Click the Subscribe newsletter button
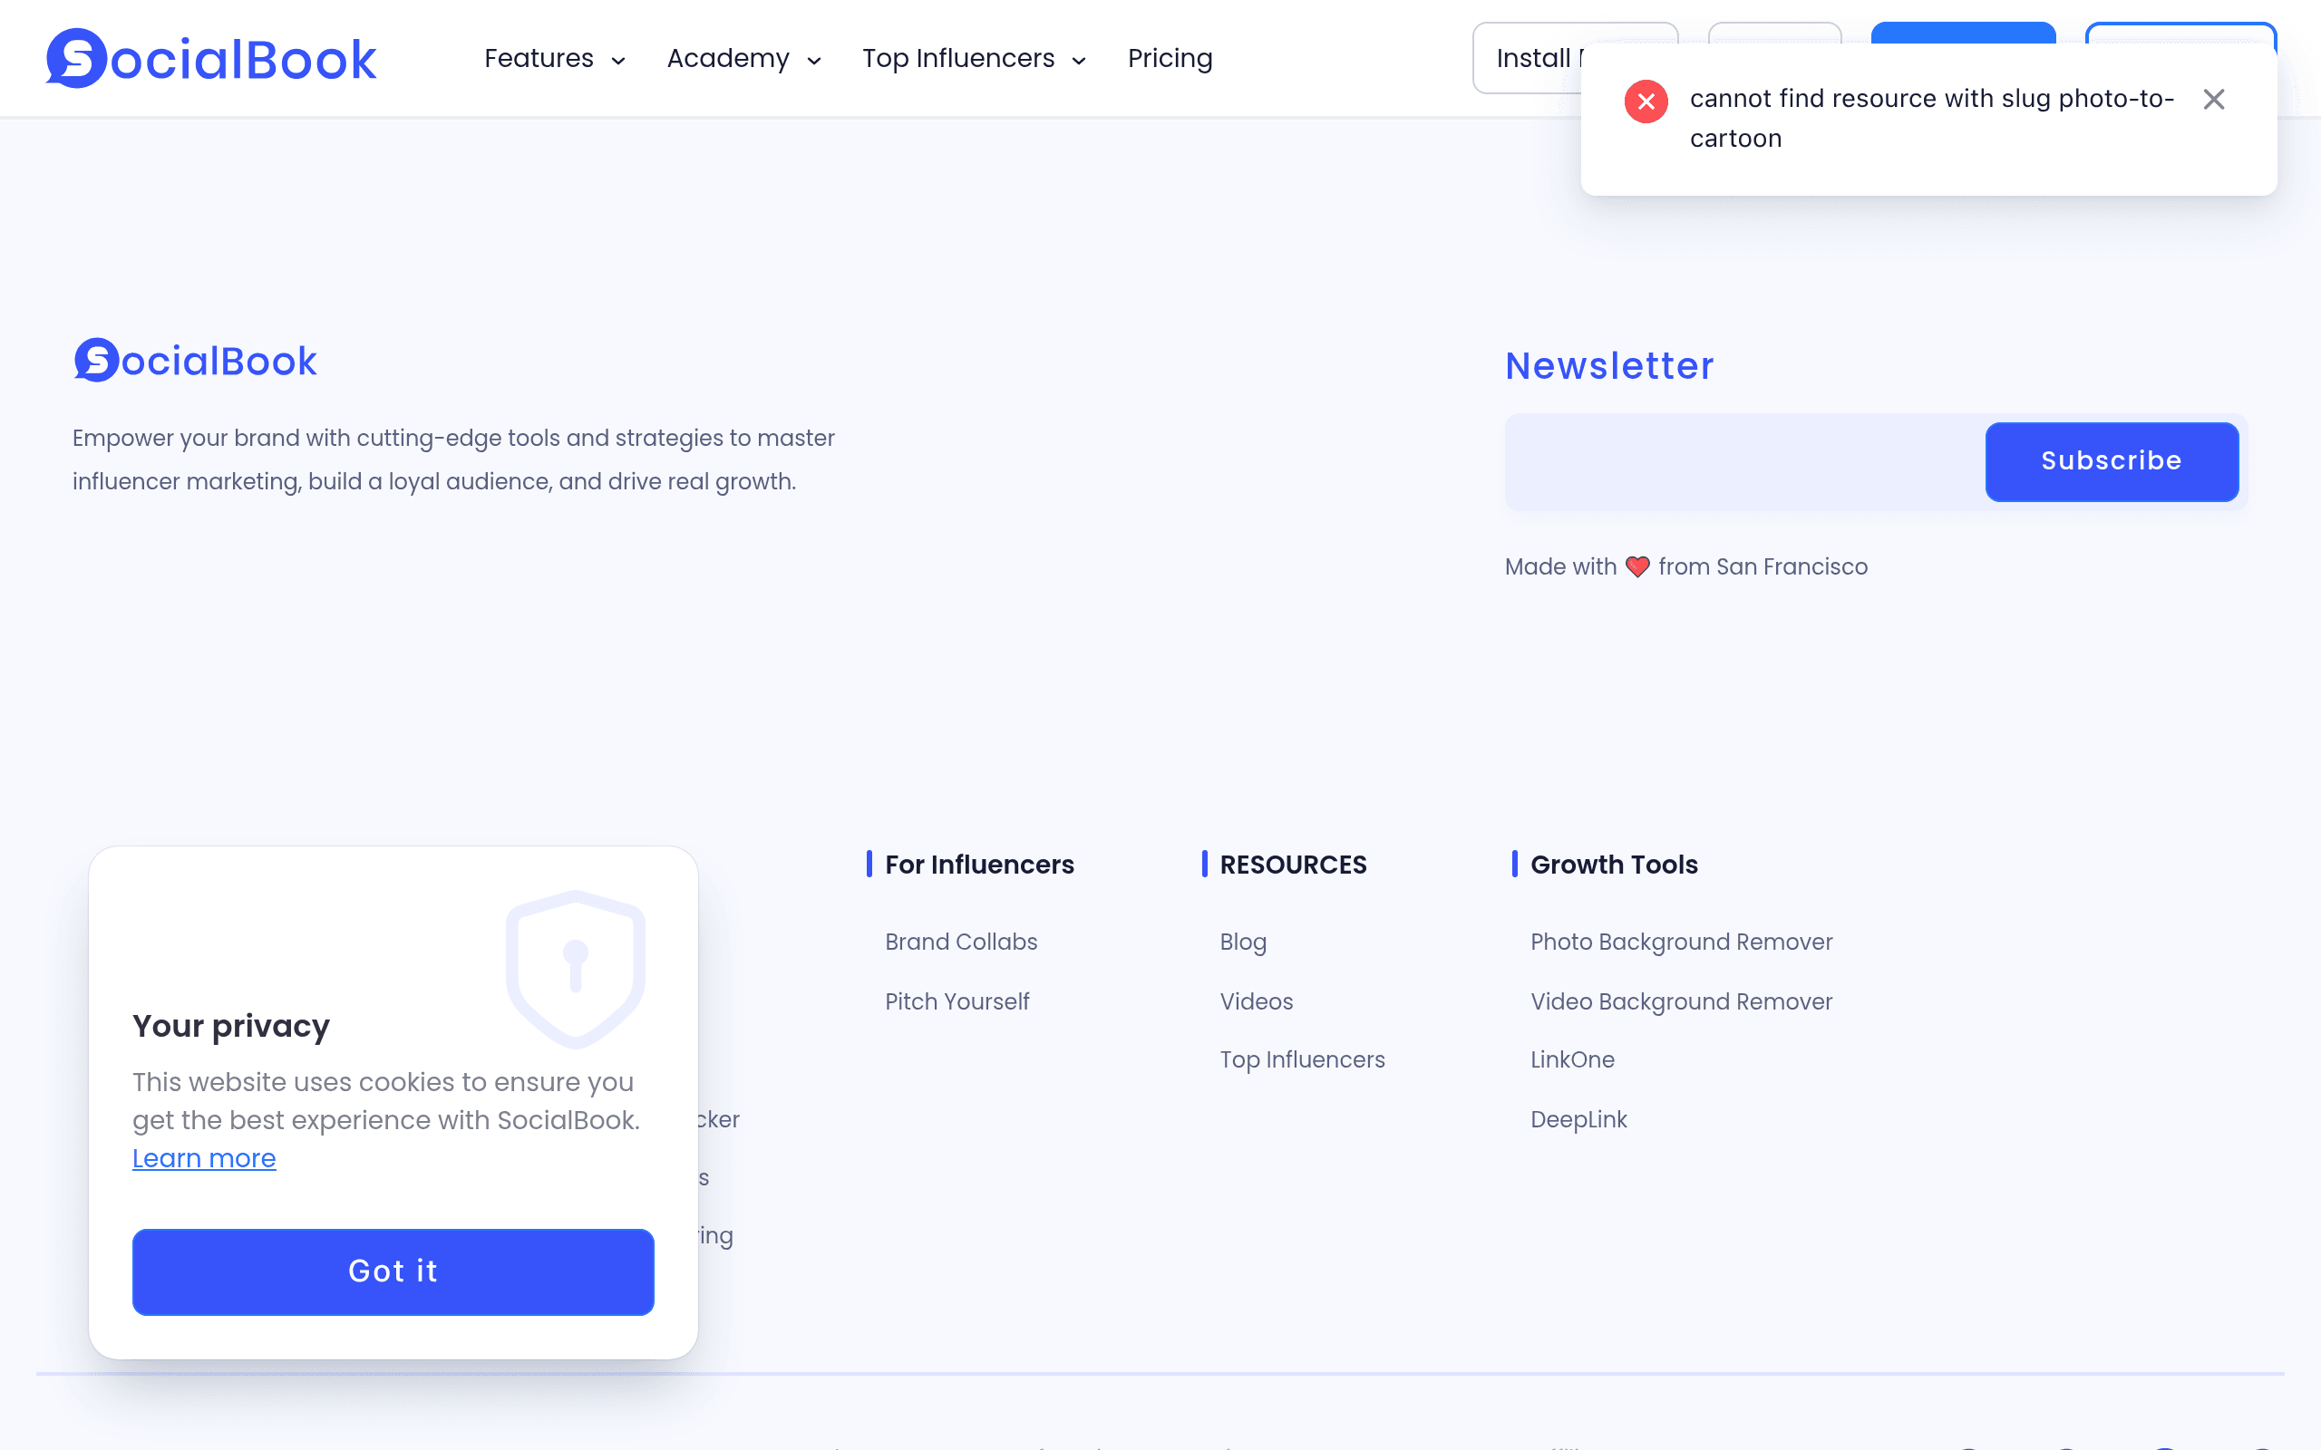Viewport: 2321px width, 1450px height. (x=2111, y=461)
